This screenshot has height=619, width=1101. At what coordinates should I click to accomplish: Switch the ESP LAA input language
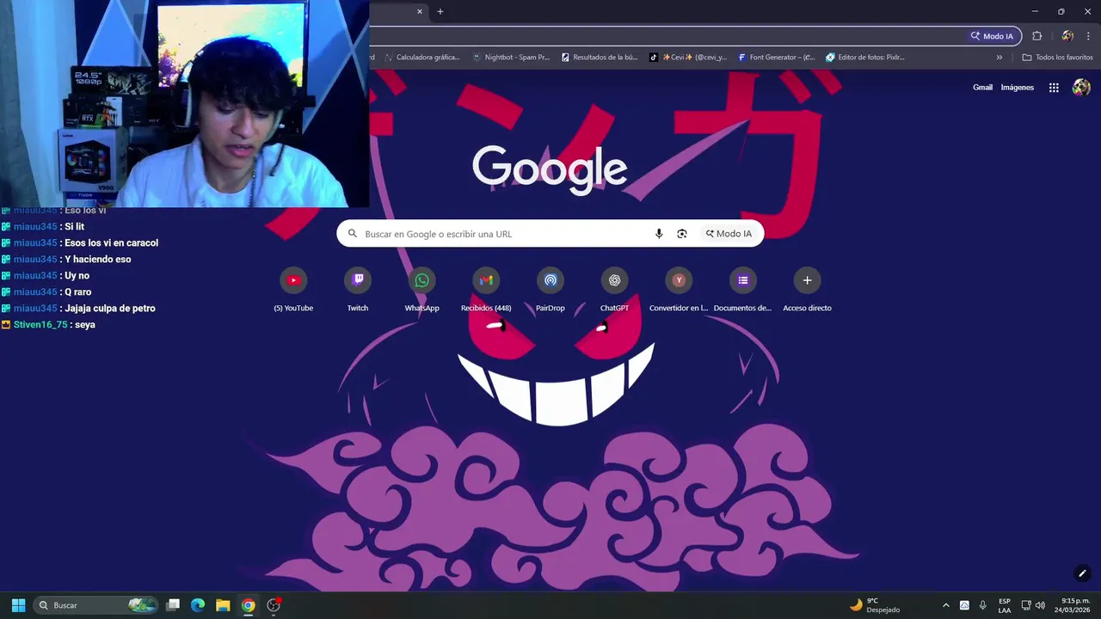click(x=1005, y=605)
